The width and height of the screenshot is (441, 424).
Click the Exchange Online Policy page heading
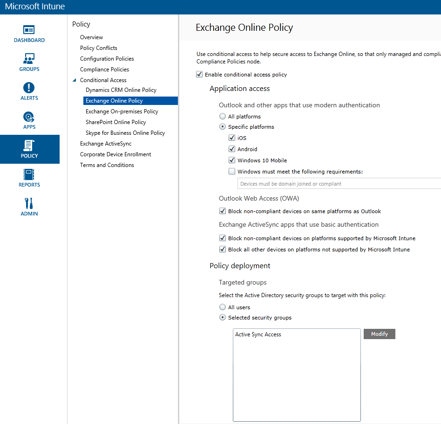tap(244, 28)
